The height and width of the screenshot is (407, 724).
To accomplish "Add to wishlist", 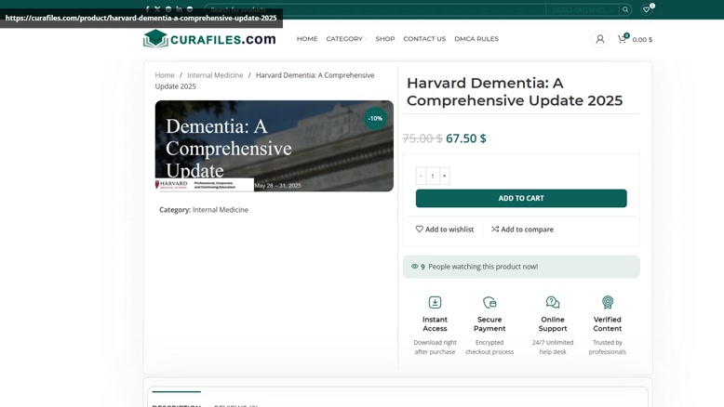I will pyautogui.click(x=445, y=230).
